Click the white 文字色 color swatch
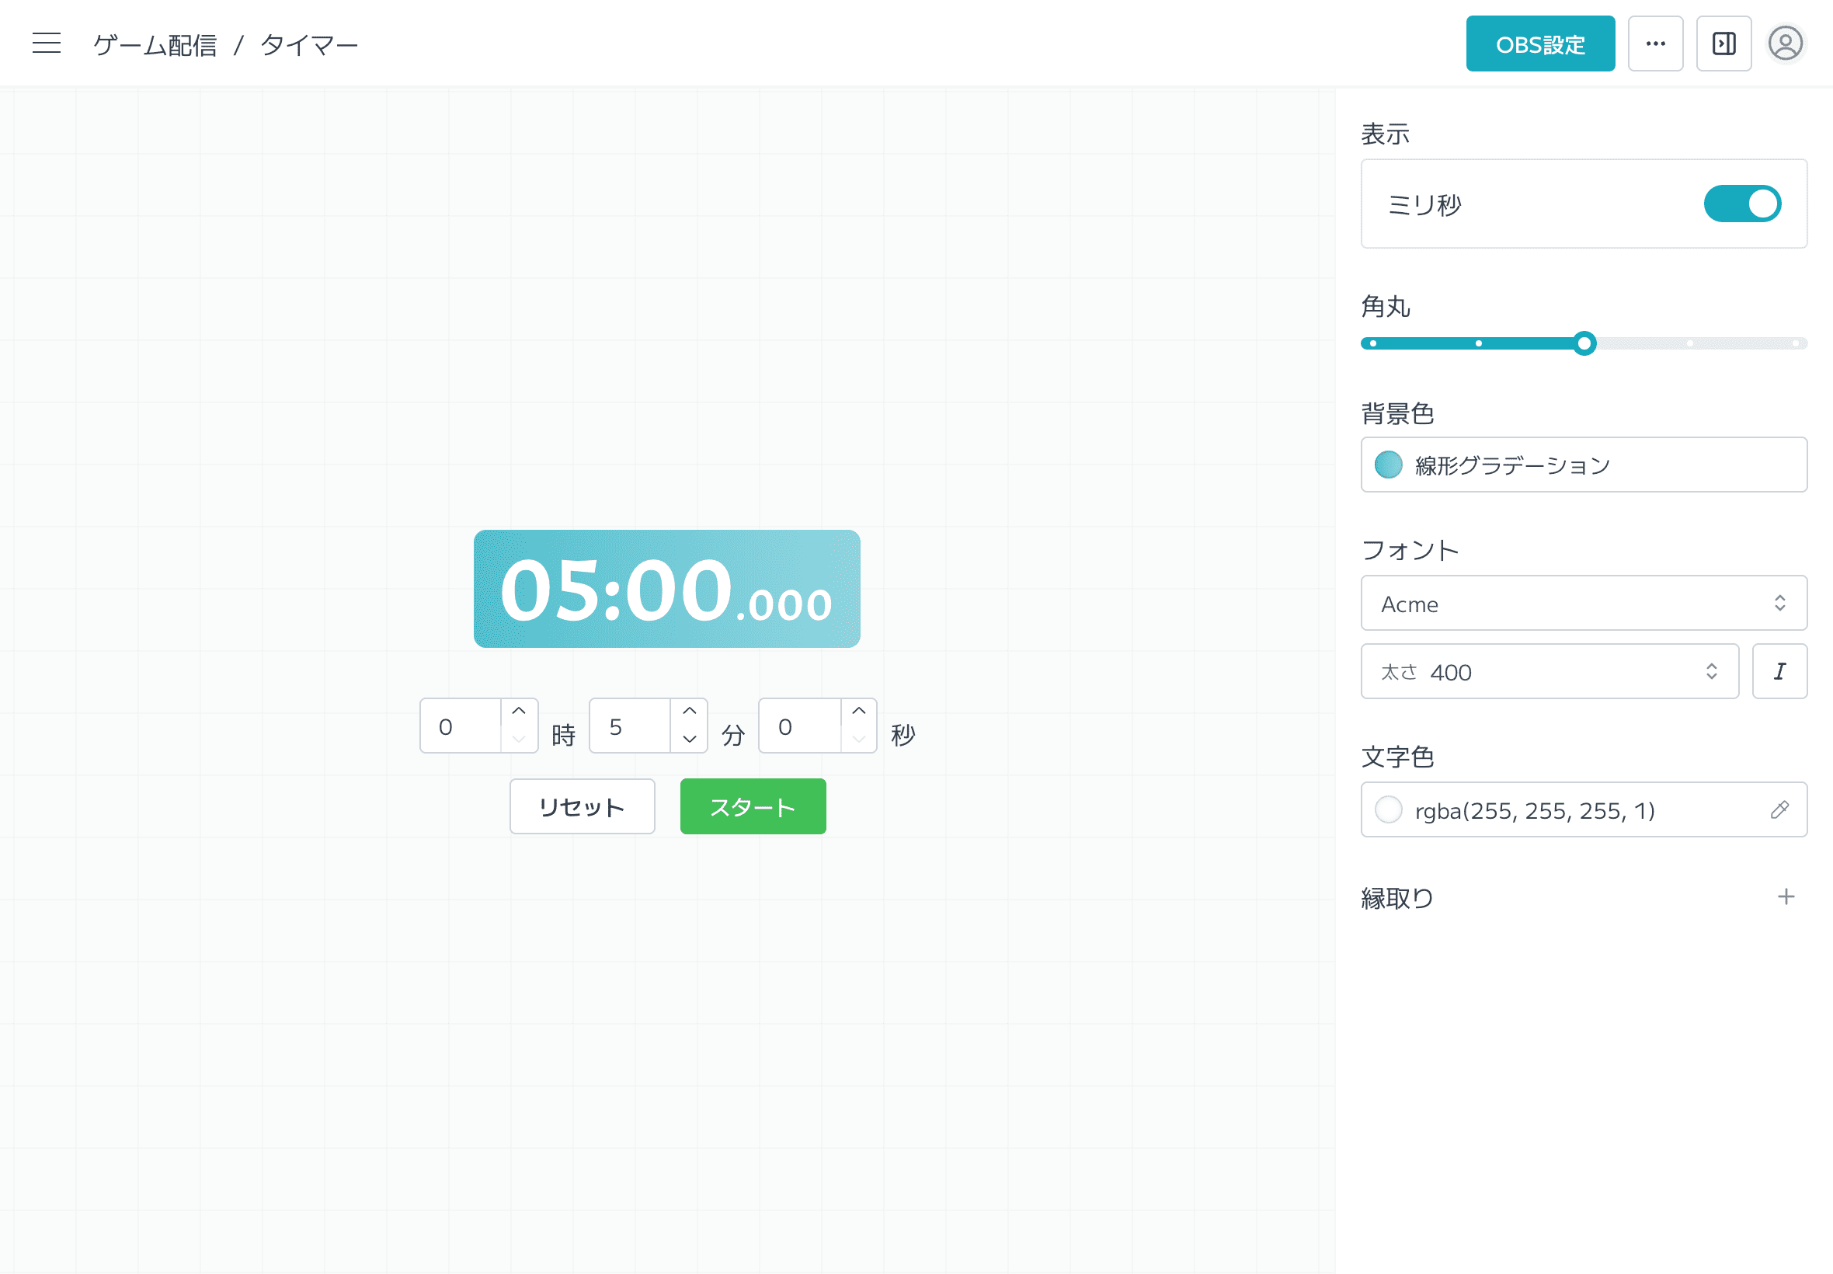Screen dimensions: 1833x1274 tap(1388, 810)
